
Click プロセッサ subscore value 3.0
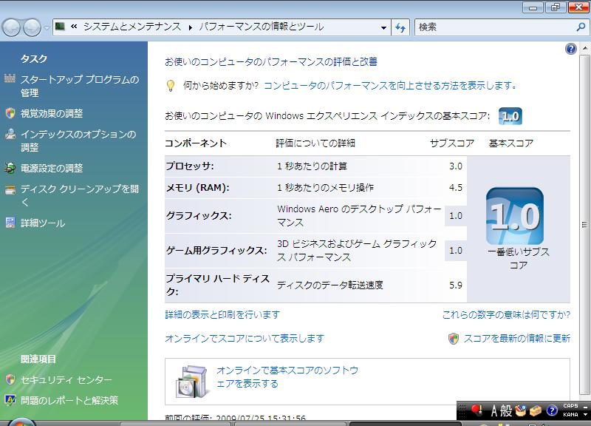tap(456, 166)
